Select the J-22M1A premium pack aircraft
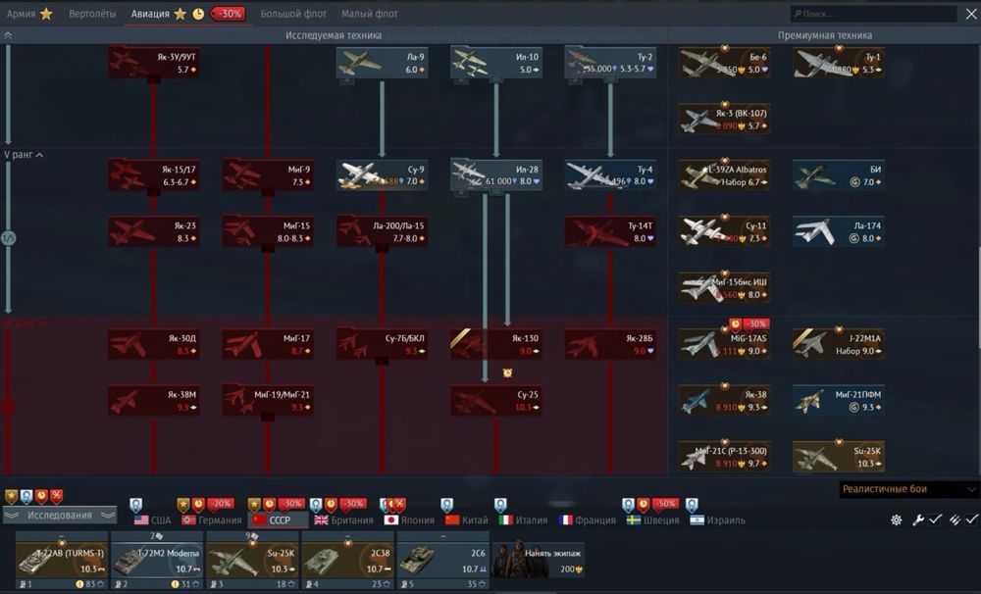 [x=839, y=344]
